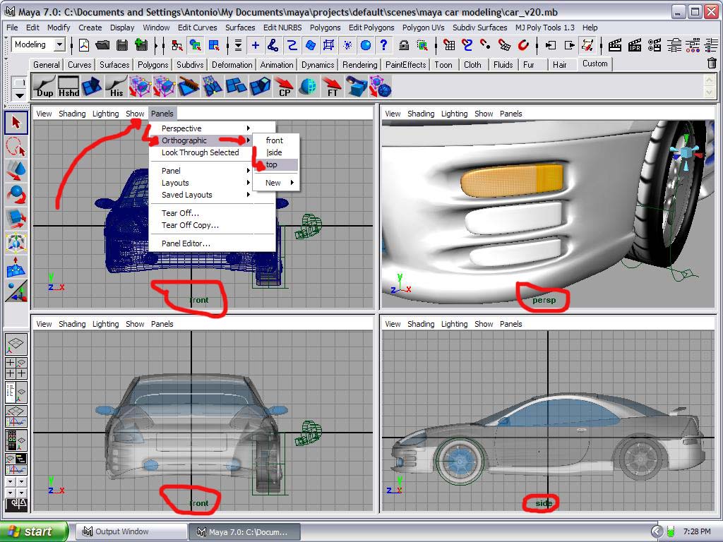Viewport: 723px width, 542px height.
Task: Select the arrow Select tool
Action: (16, 123)
